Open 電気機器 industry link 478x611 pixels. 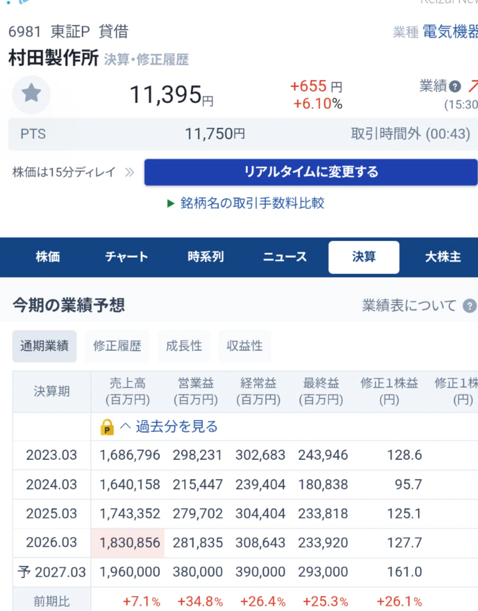click(450, 31)
